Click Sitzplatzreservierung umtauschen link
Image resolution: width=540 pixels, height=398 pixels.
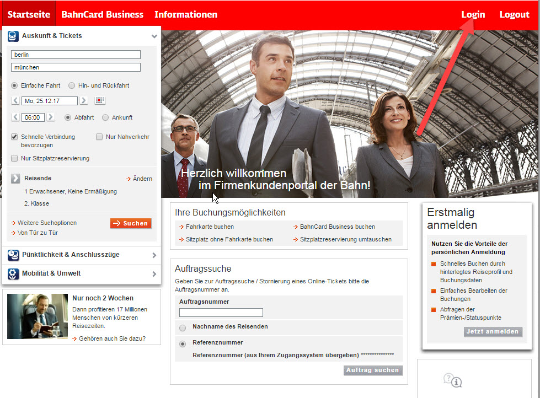(343, 239)
